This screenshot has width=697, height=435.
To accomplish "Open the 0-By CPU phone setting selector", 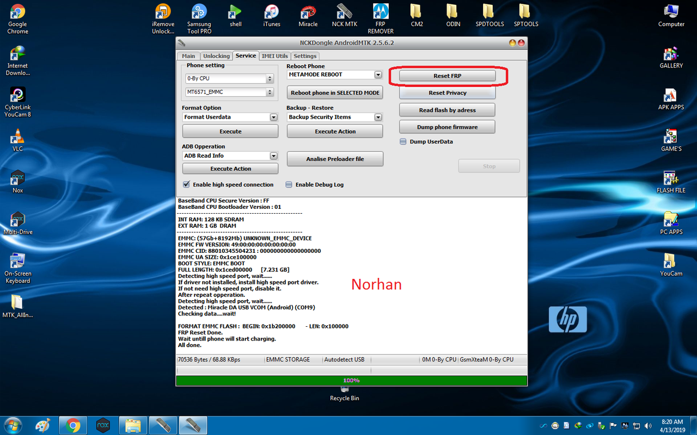I will pos(229,78).
